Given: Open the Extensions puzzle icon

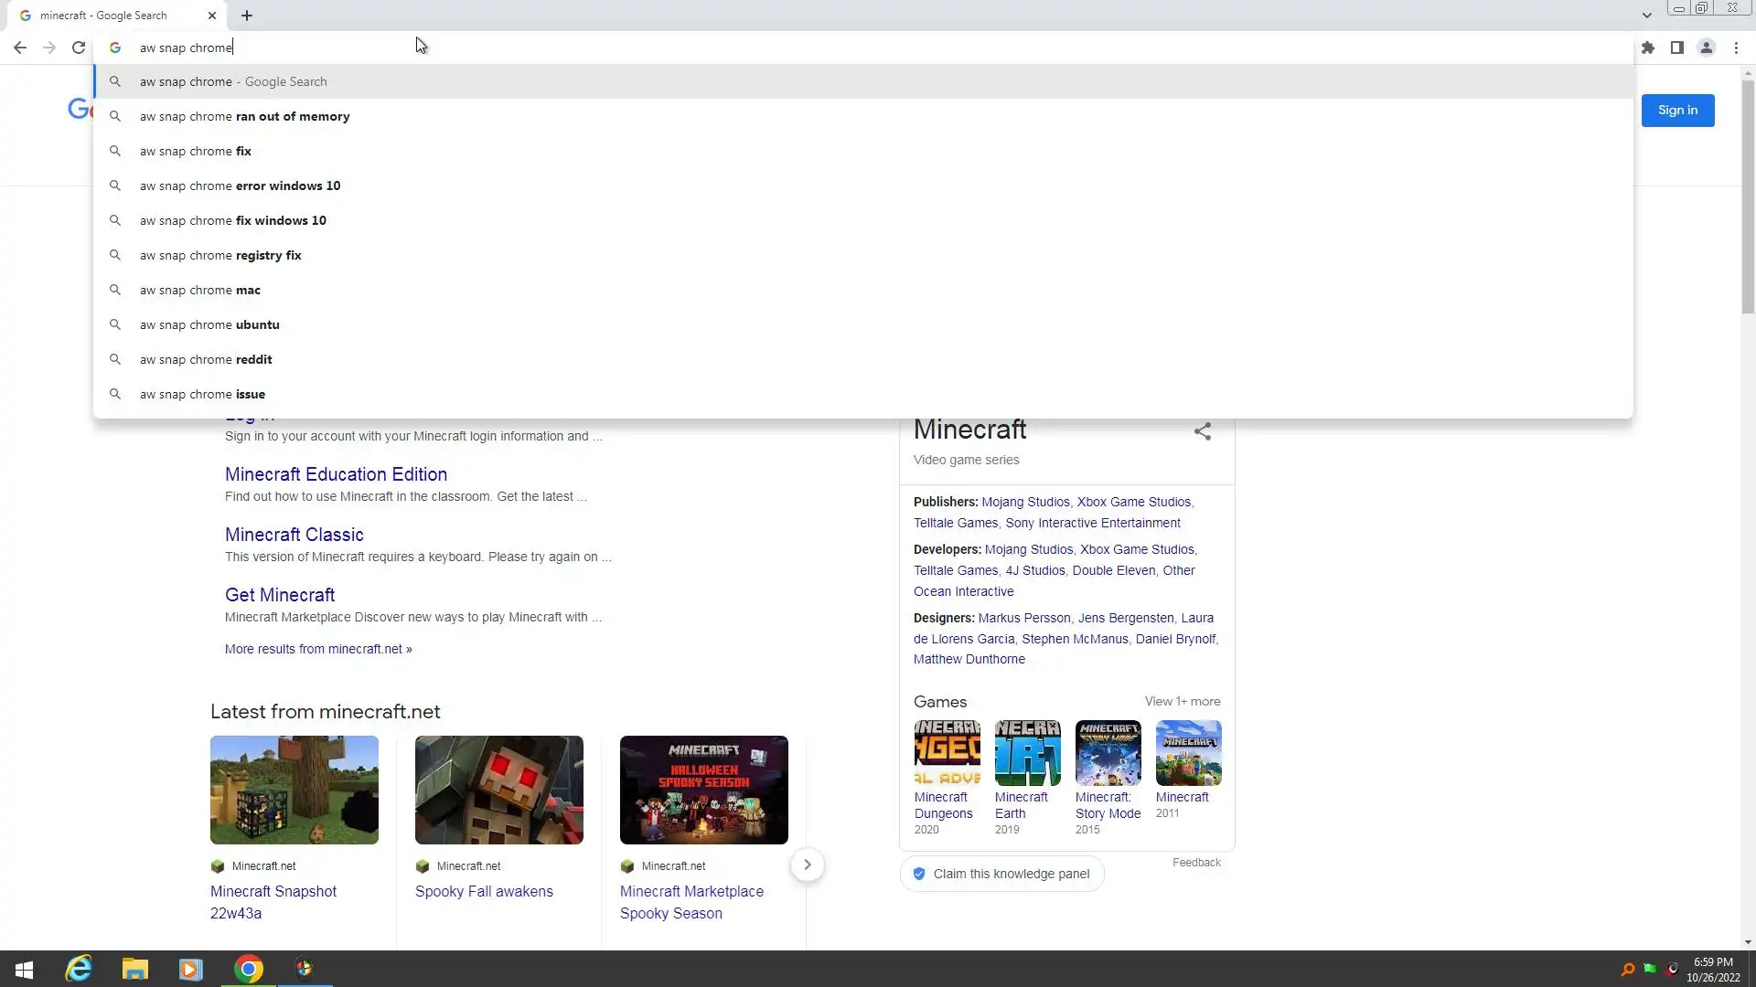Looking at the screenshot, I should click(1648, 48).
